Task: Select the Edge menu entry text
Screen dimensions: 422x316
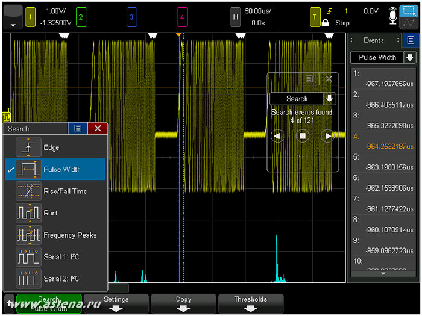Action: (x=51, y=147)
